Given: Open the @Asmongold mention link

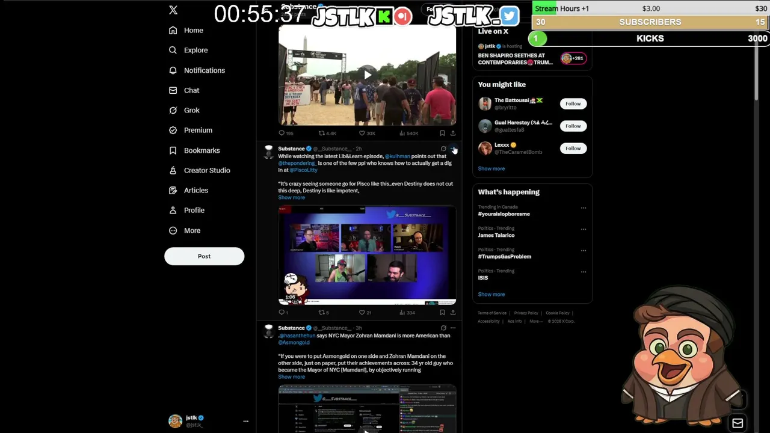Looking at the screenshot, I should [294, 343].
